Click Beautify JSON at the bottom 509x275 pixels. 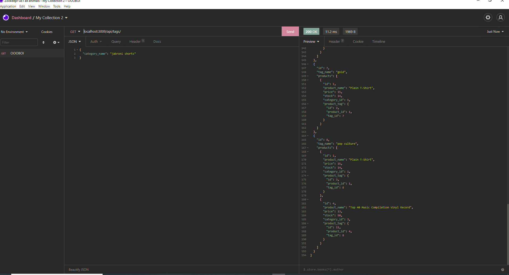coord(78,269)
